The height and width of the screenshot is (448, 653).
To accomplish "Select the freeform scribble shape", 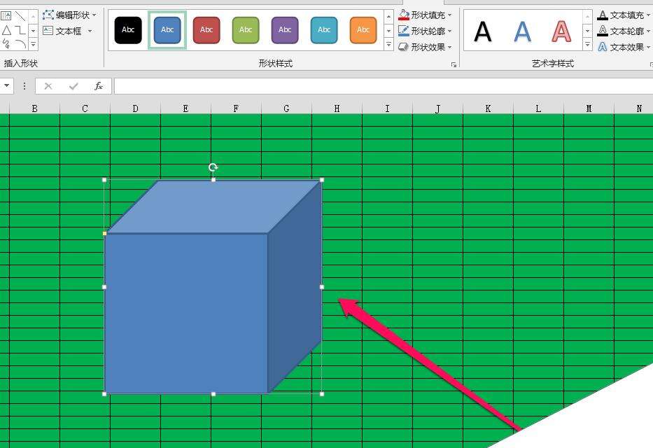I will coord(6,43).
